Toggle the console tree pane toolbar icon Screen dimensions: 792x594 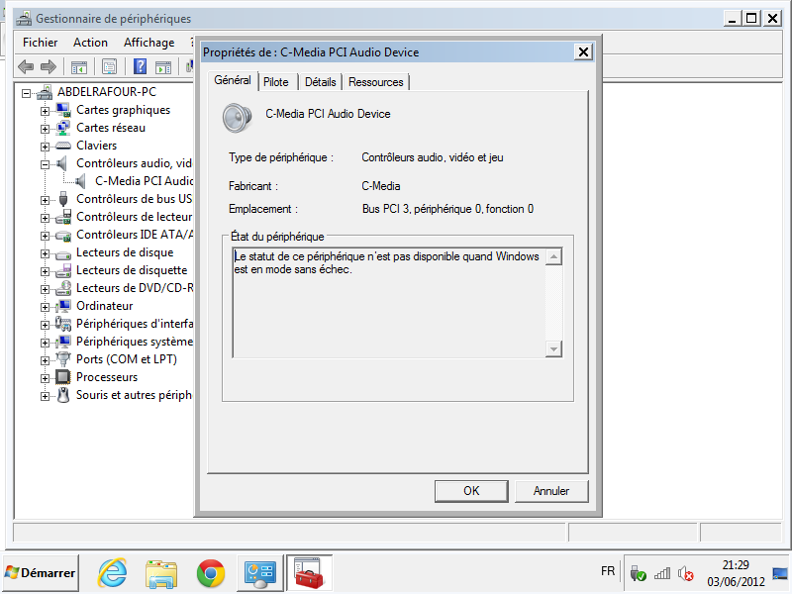pos(79,66)
